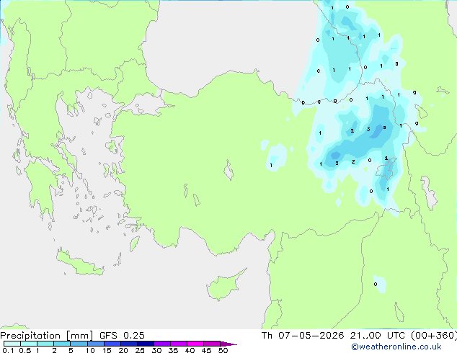Pick the 10–15 mm legend swatch
The width and height of the screenshot is (457, 353).
coord(95,344)
